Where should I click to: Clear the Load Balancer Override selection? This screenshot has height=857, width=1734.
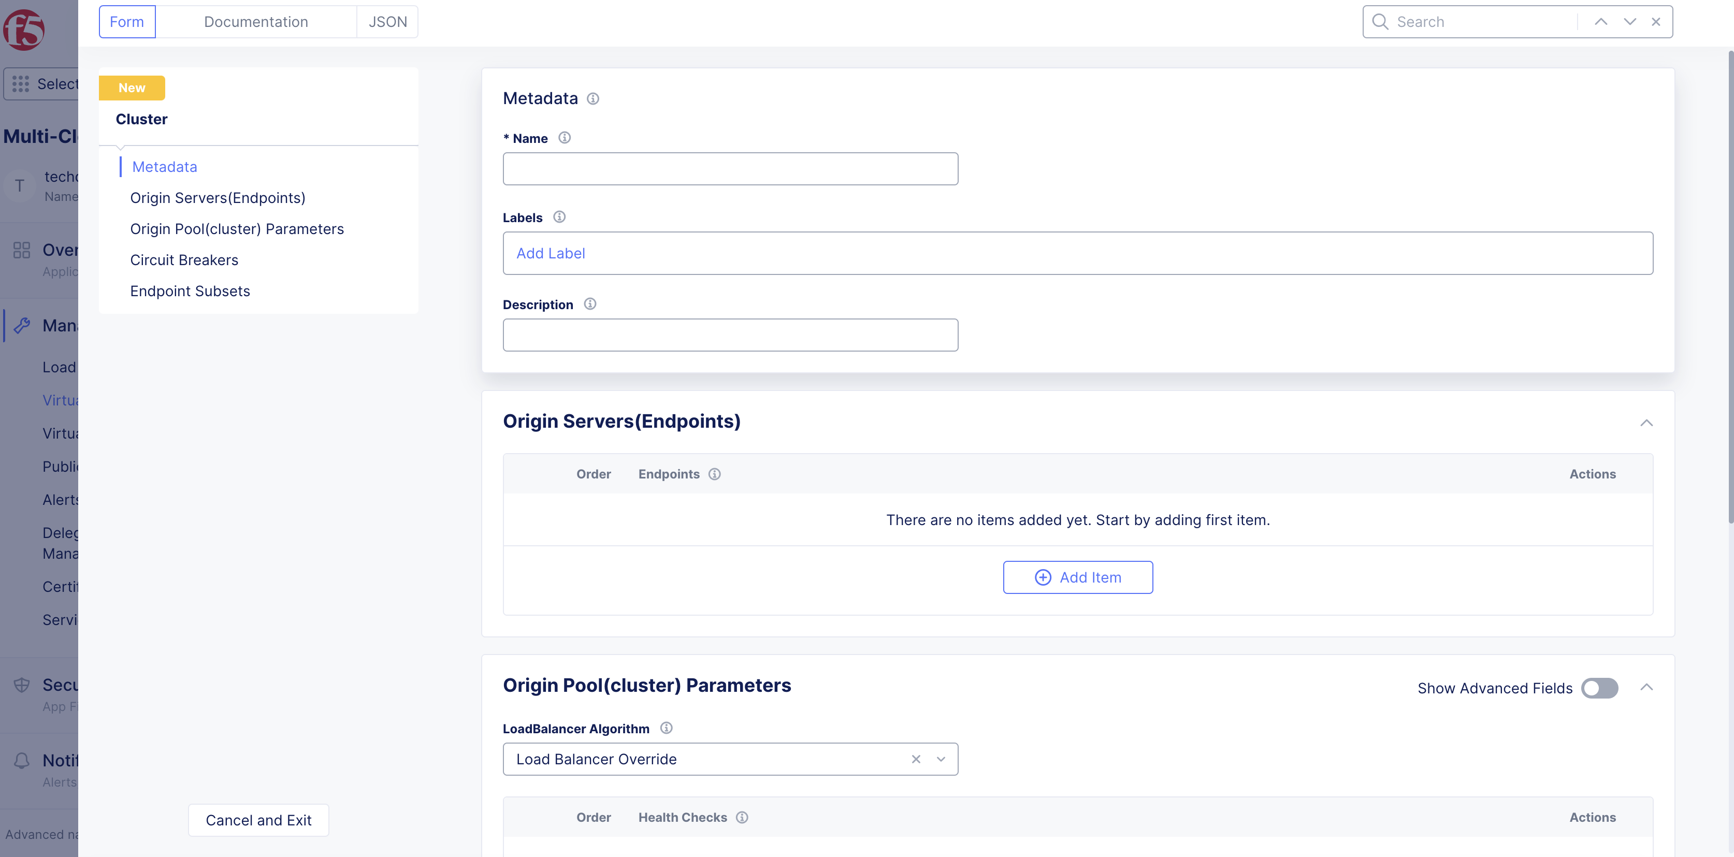pyautogui.click(x=916, y=759)
